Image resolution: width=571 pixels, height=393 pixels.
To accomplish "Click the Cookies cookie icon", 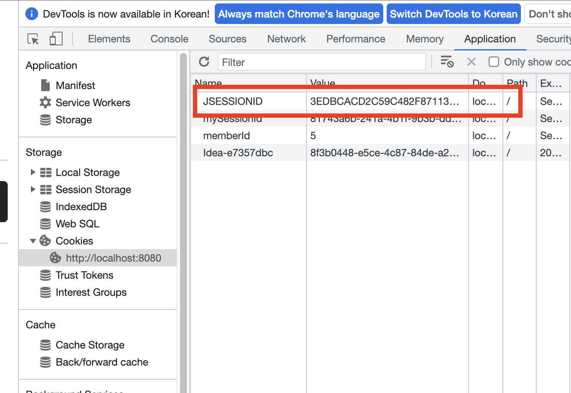I will pos(45,241).
